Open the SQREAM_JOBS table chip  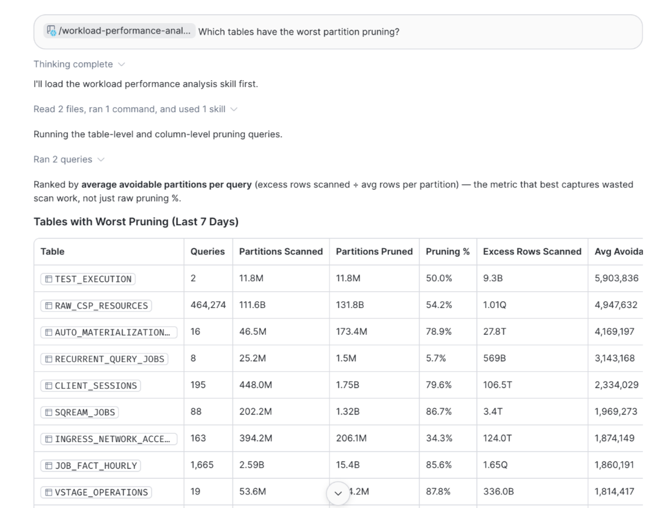click(80, 413)
